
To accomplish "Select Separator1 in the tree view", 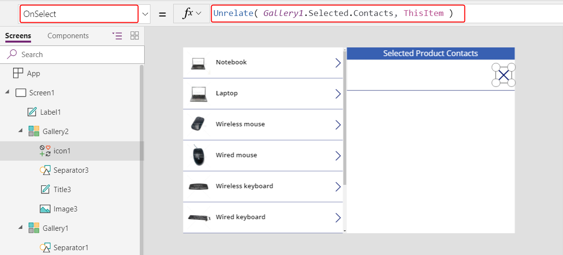I will point(72,247).
